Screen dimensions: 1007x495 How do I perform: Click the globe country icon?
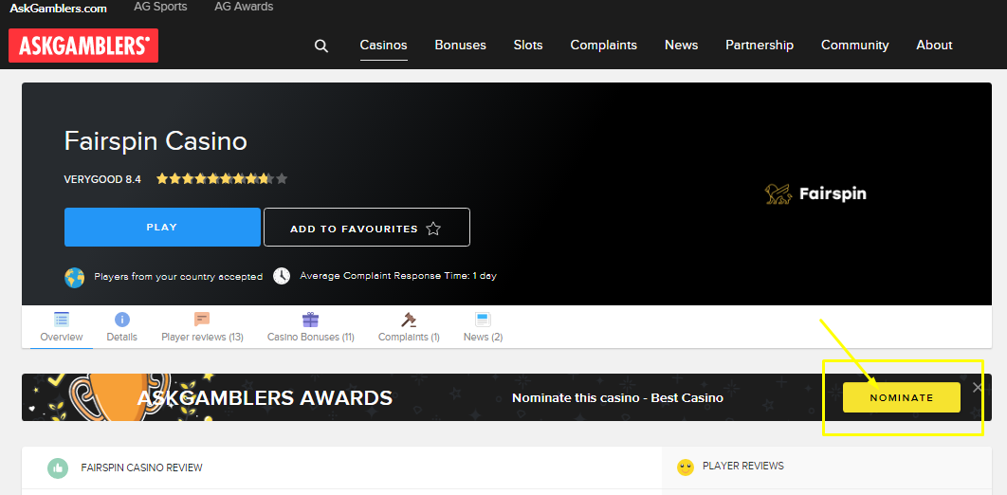(75, 277)
